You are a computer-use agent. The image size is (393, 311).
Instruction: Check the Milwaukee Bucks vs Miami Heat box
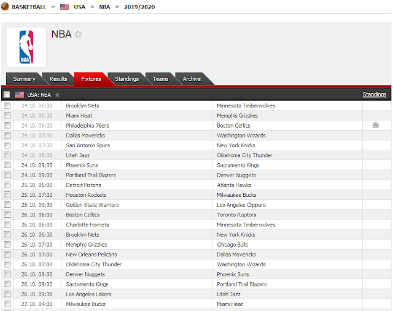click(x=7, y=304)
